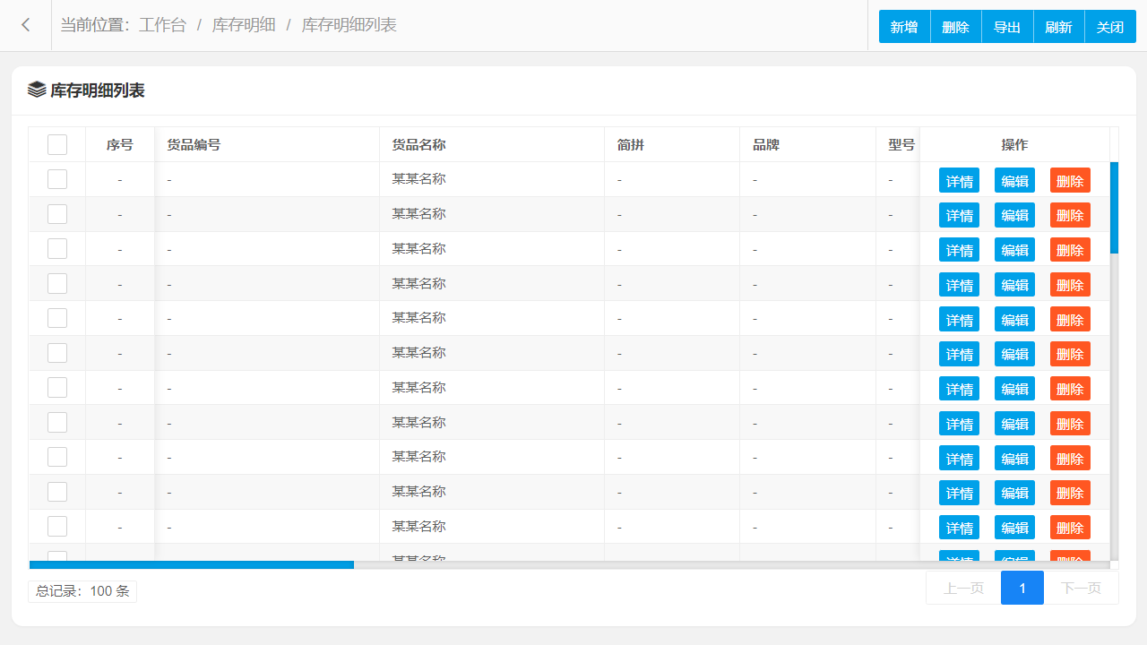This screenshot has height=645, width=1147.
Task: Click 库存明细列表 in the breadcrumb
Action: pyautogui.click(x=349, y=25)
